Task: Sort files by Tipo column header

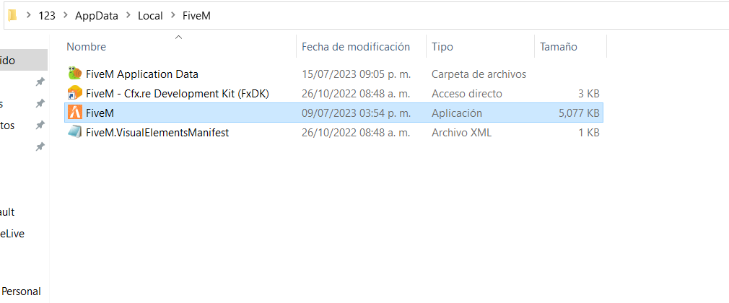Action: pos(442,47)
